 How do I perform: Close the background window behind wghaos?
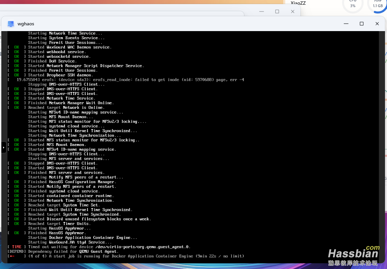292,11
